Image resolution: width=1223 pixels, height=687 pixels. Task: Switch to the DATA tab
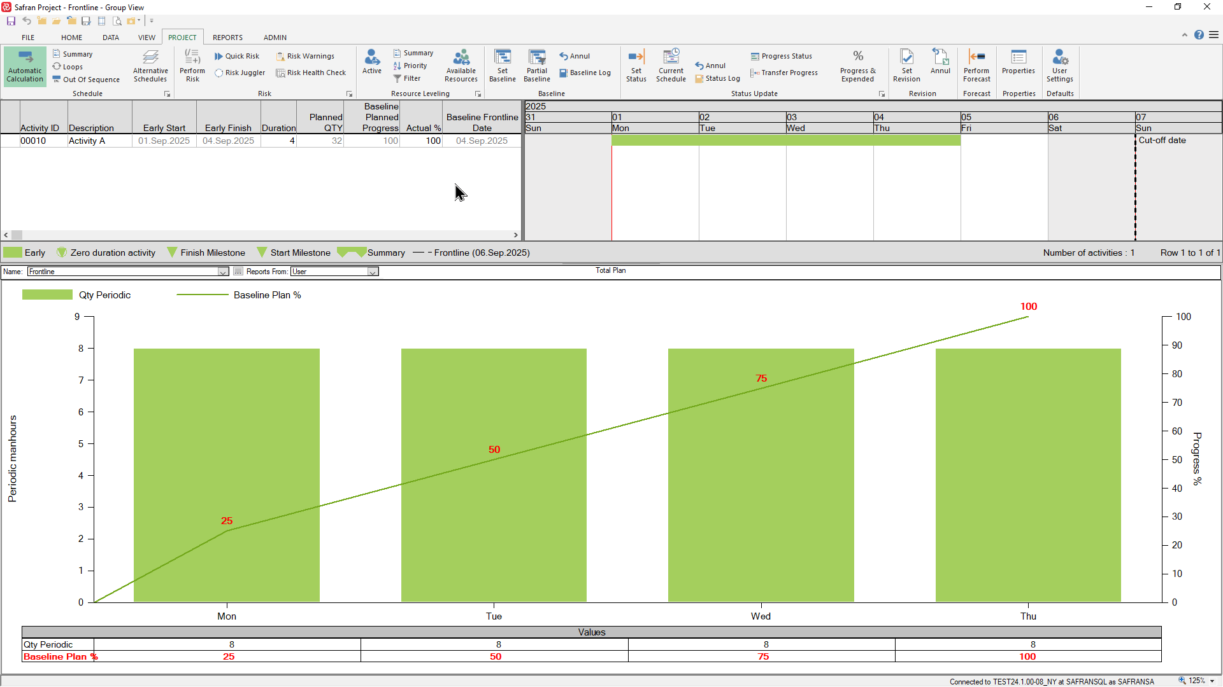111,38
